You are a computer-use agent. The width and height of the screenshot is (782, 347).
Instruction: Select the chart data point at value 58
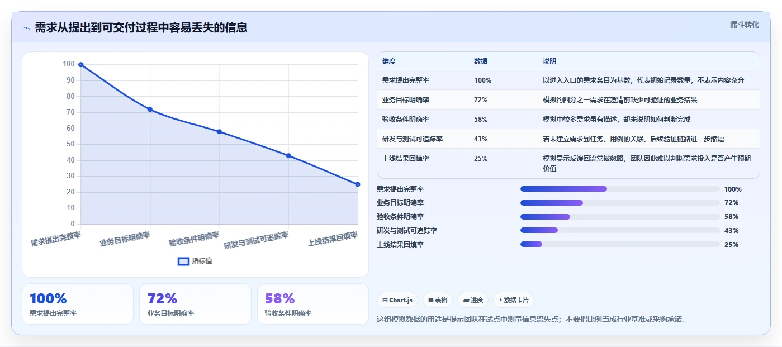point(219,132)
